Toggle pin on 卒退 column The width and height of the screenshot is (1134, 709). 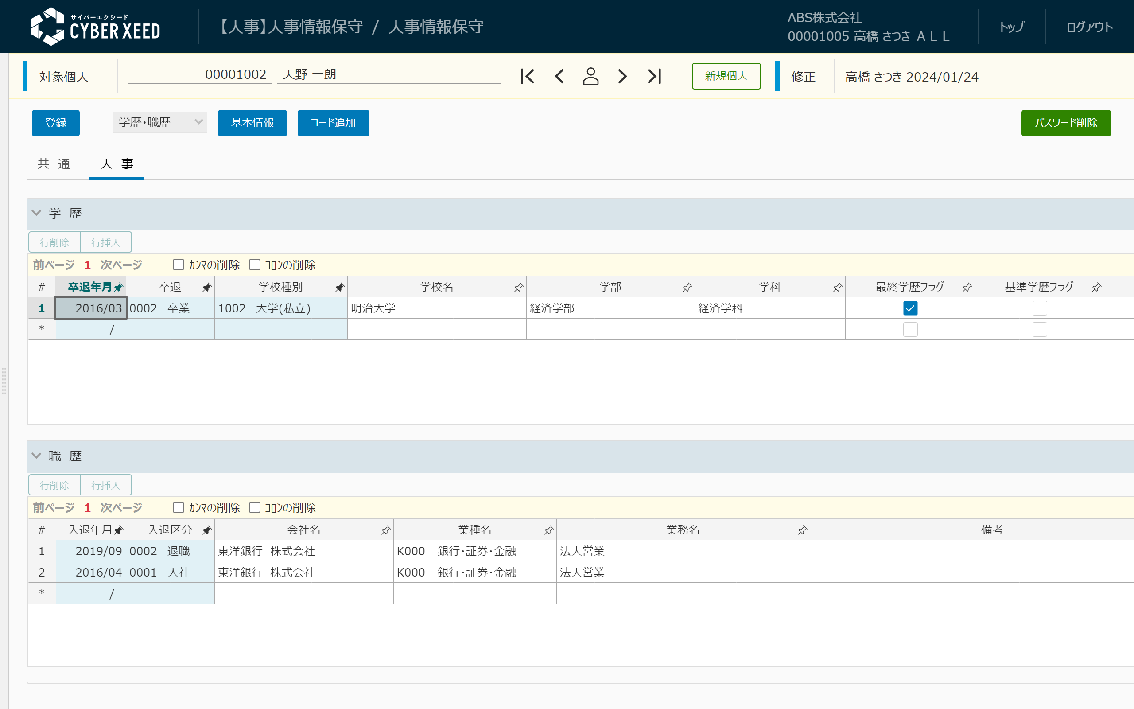[207, 288]
